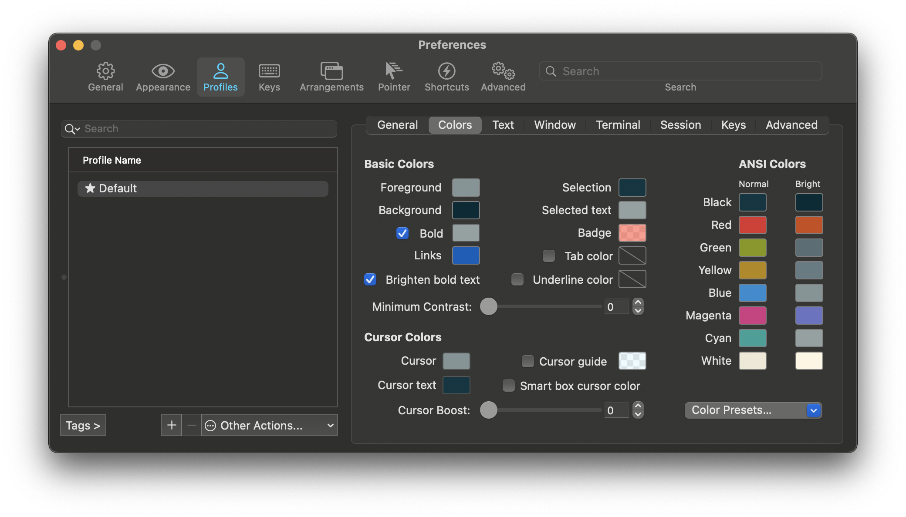Switch to the Text profile tab
This screenshot has width=906, height=517.
point(503,125)
